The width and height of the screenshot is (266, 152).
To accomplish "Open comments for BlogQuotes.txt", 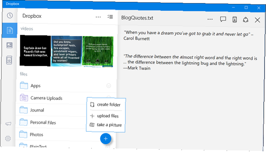I will [223, 19].
